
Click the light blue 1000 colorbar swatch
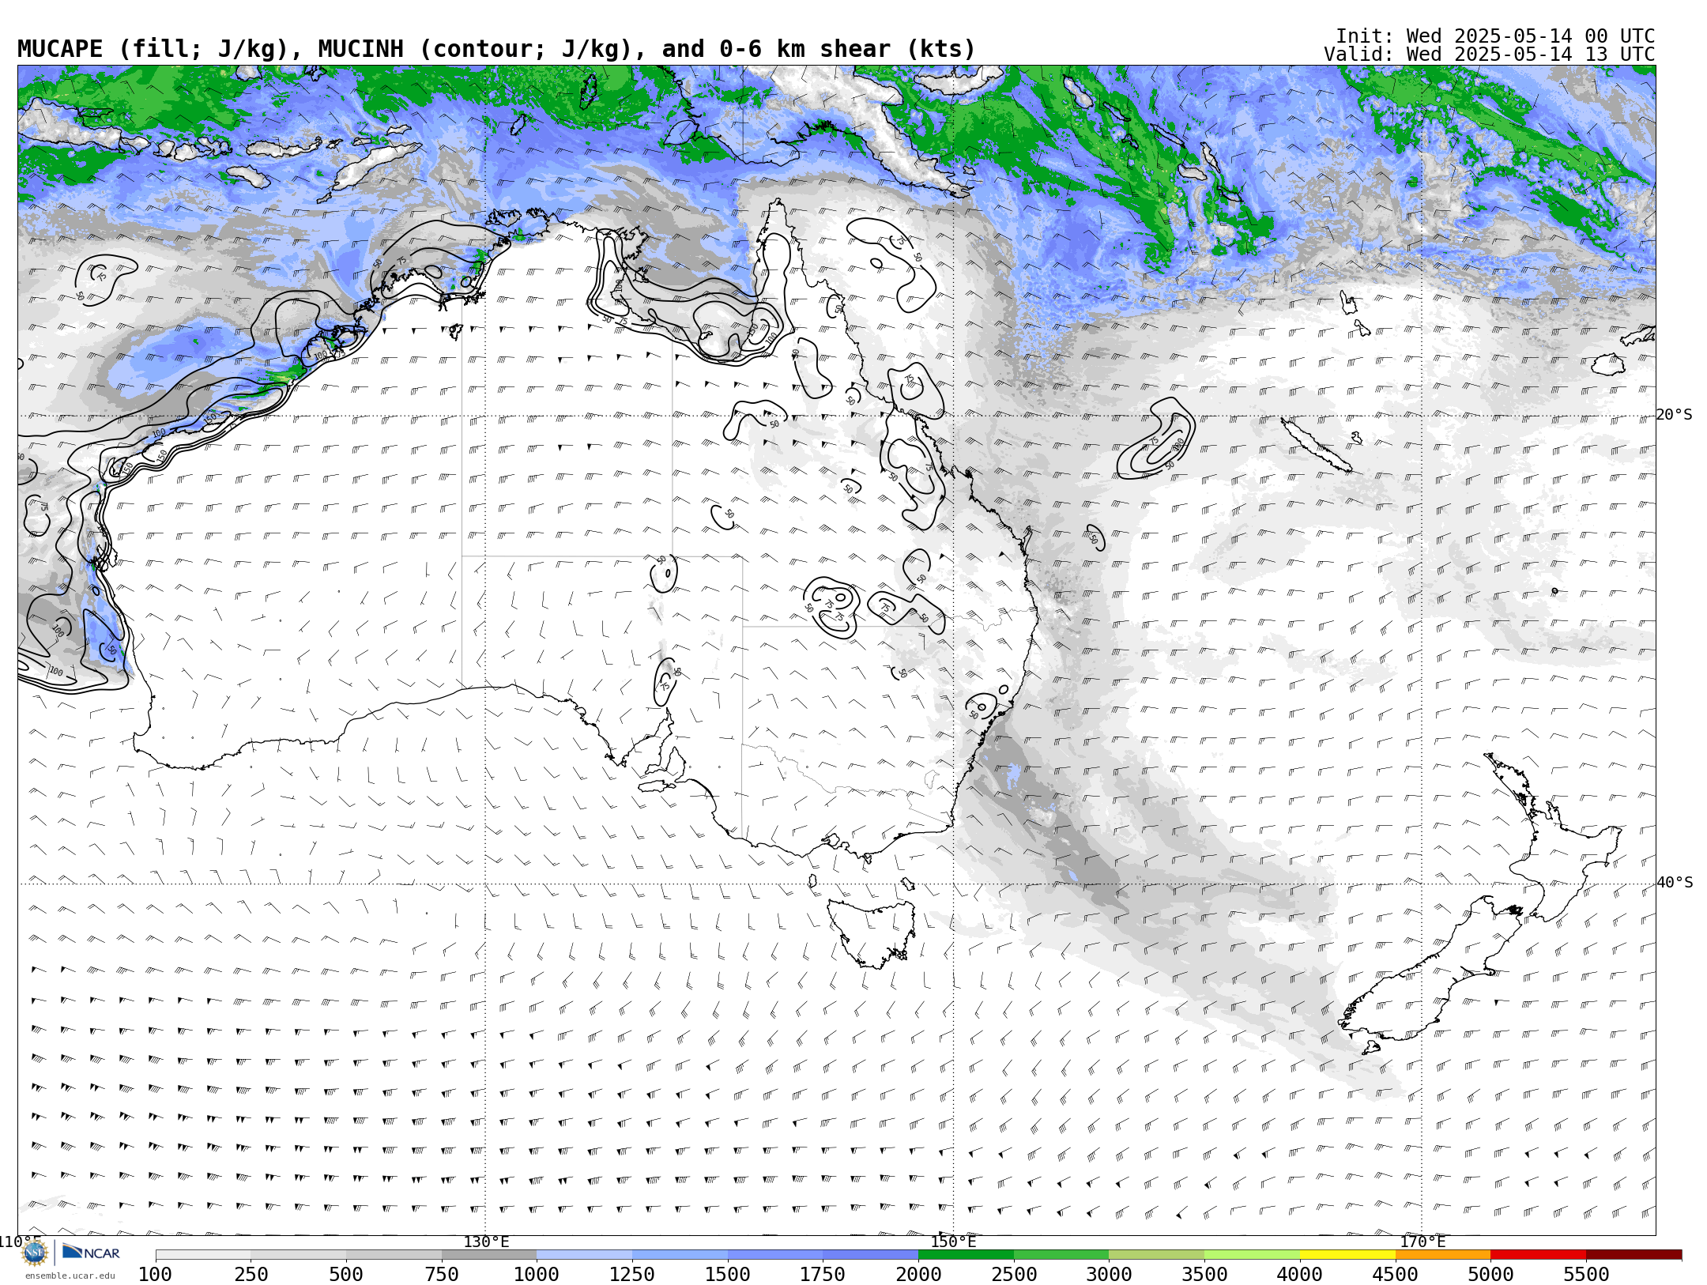pos(584,1255)
